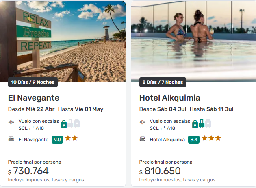Click the "10 Días / 9 Noches" badge
The height and width of the screenshot is (188, 256).
[33, 82]
